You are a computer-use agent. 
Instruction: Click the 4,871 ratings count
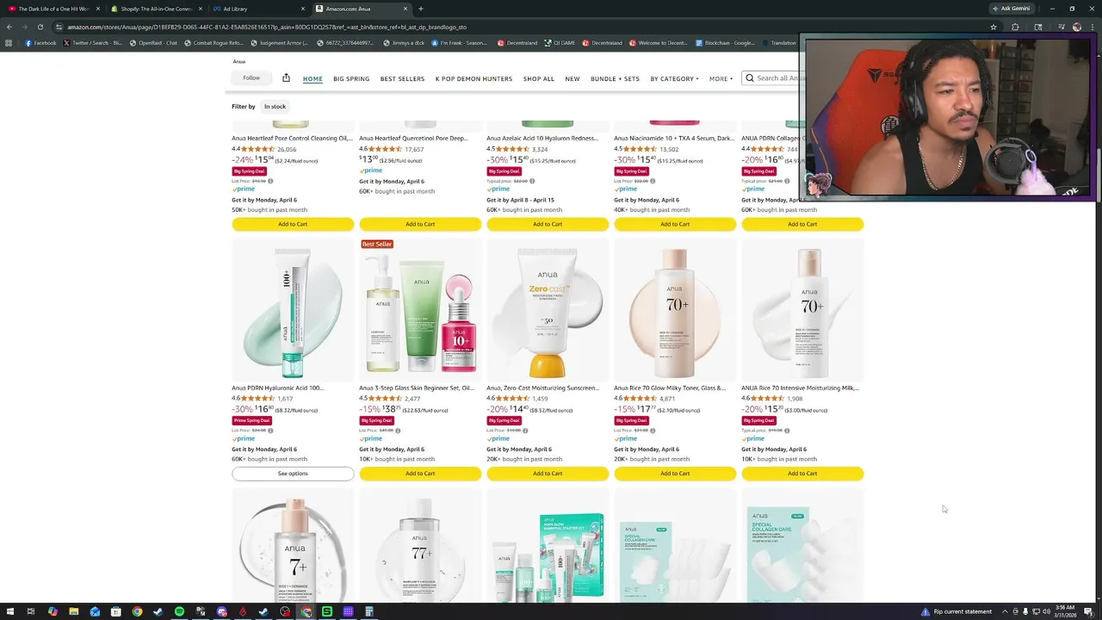tap(667, 399)
